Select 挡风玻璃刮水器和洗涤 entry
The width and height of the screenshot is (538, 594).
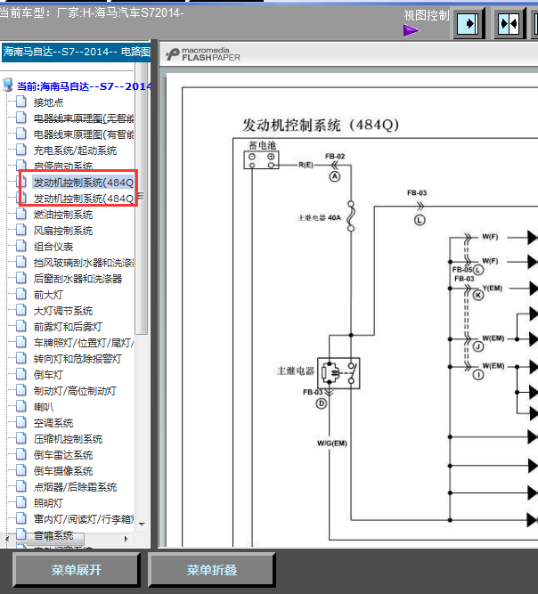point(84,263)
